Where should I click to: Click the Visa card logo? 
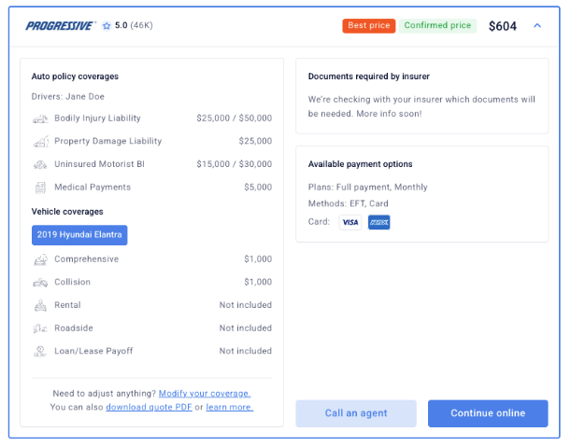[350, 222]
